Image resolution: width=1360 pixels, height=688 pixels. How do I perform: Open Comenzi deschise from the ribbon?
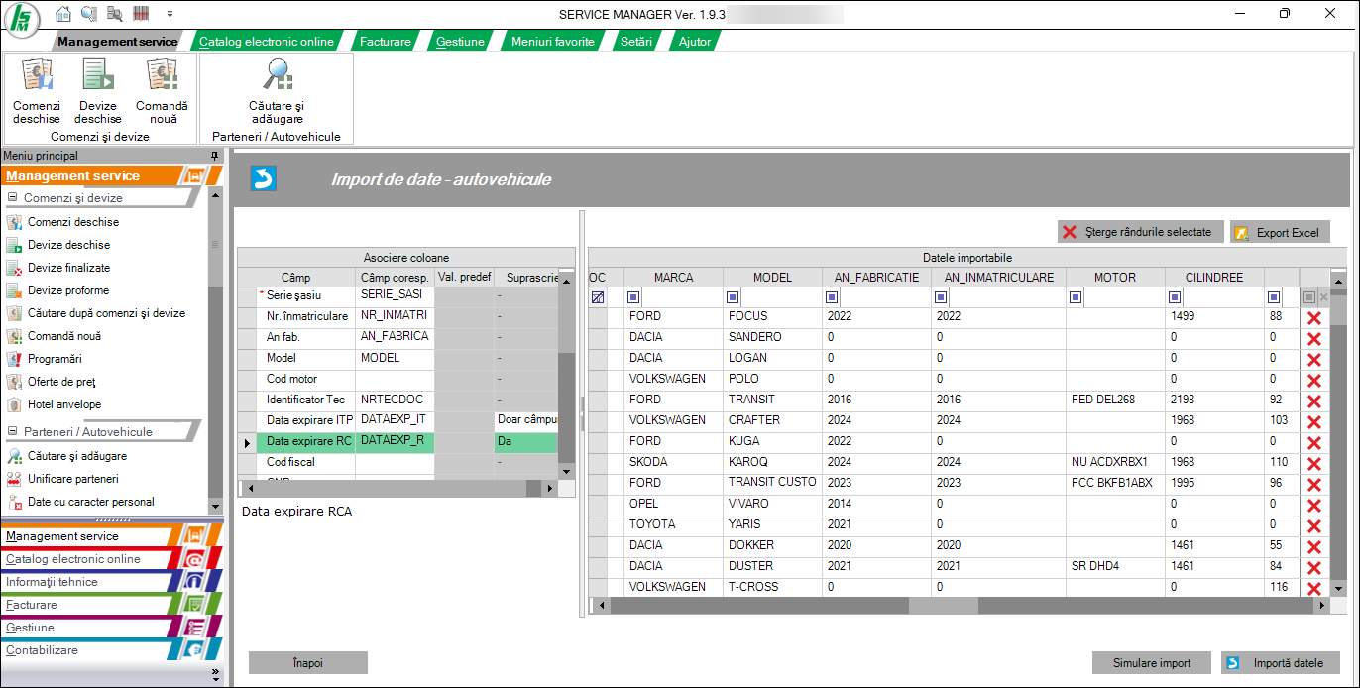37,90
